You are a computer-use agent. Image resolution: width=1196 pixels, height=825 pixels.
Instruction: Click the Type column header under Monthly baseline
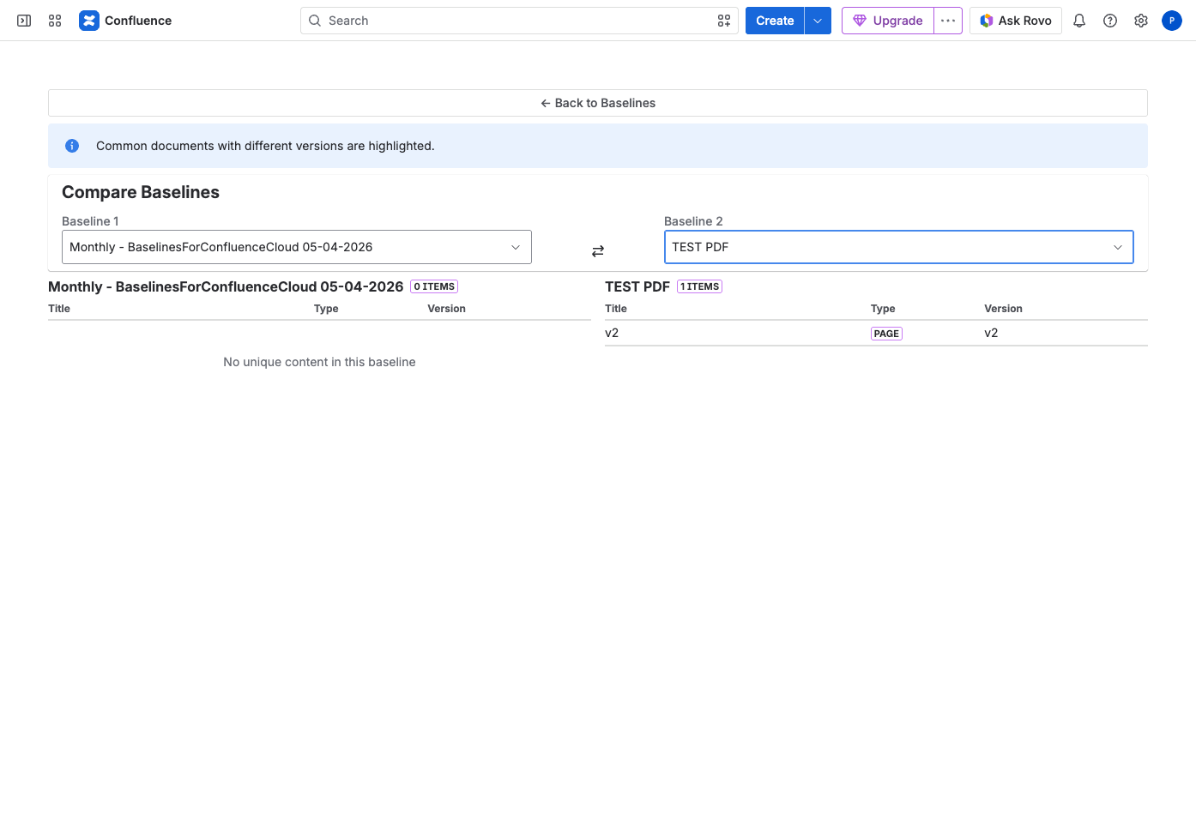326,309
